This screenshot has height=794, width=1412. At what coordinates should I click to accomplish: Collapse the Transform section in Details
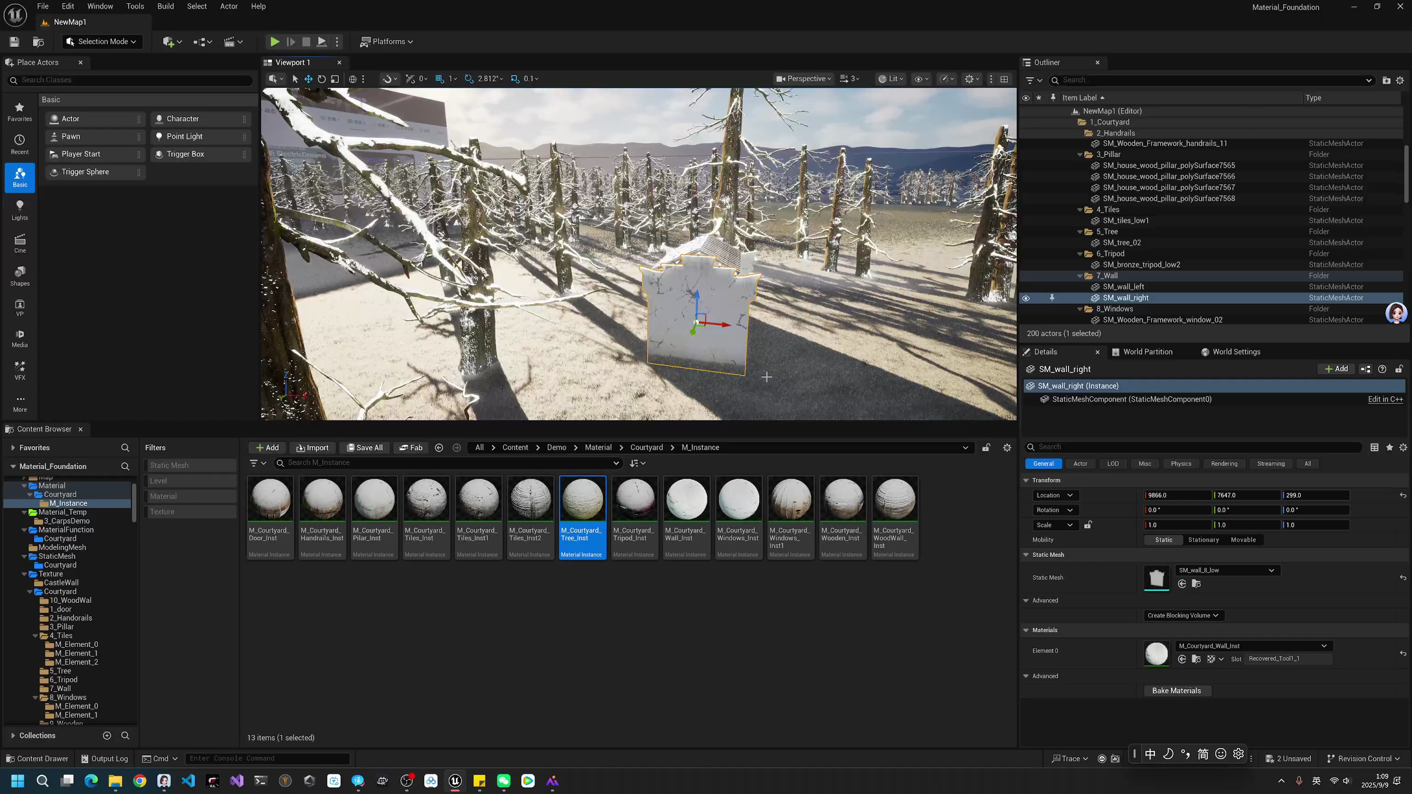(x=1026, y=480)
